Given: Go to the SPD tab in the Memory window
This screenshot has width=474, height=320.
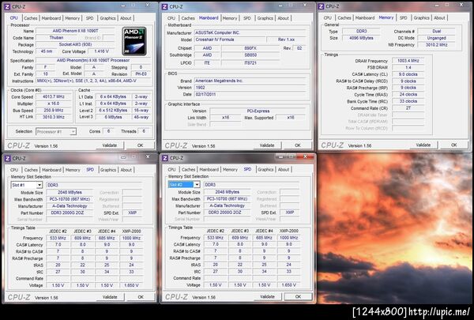Looking at the screenshot, I should click(404, 18).
